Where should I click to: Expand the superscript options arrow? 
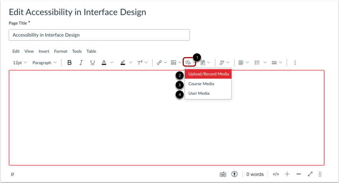[x=146, y=62]
